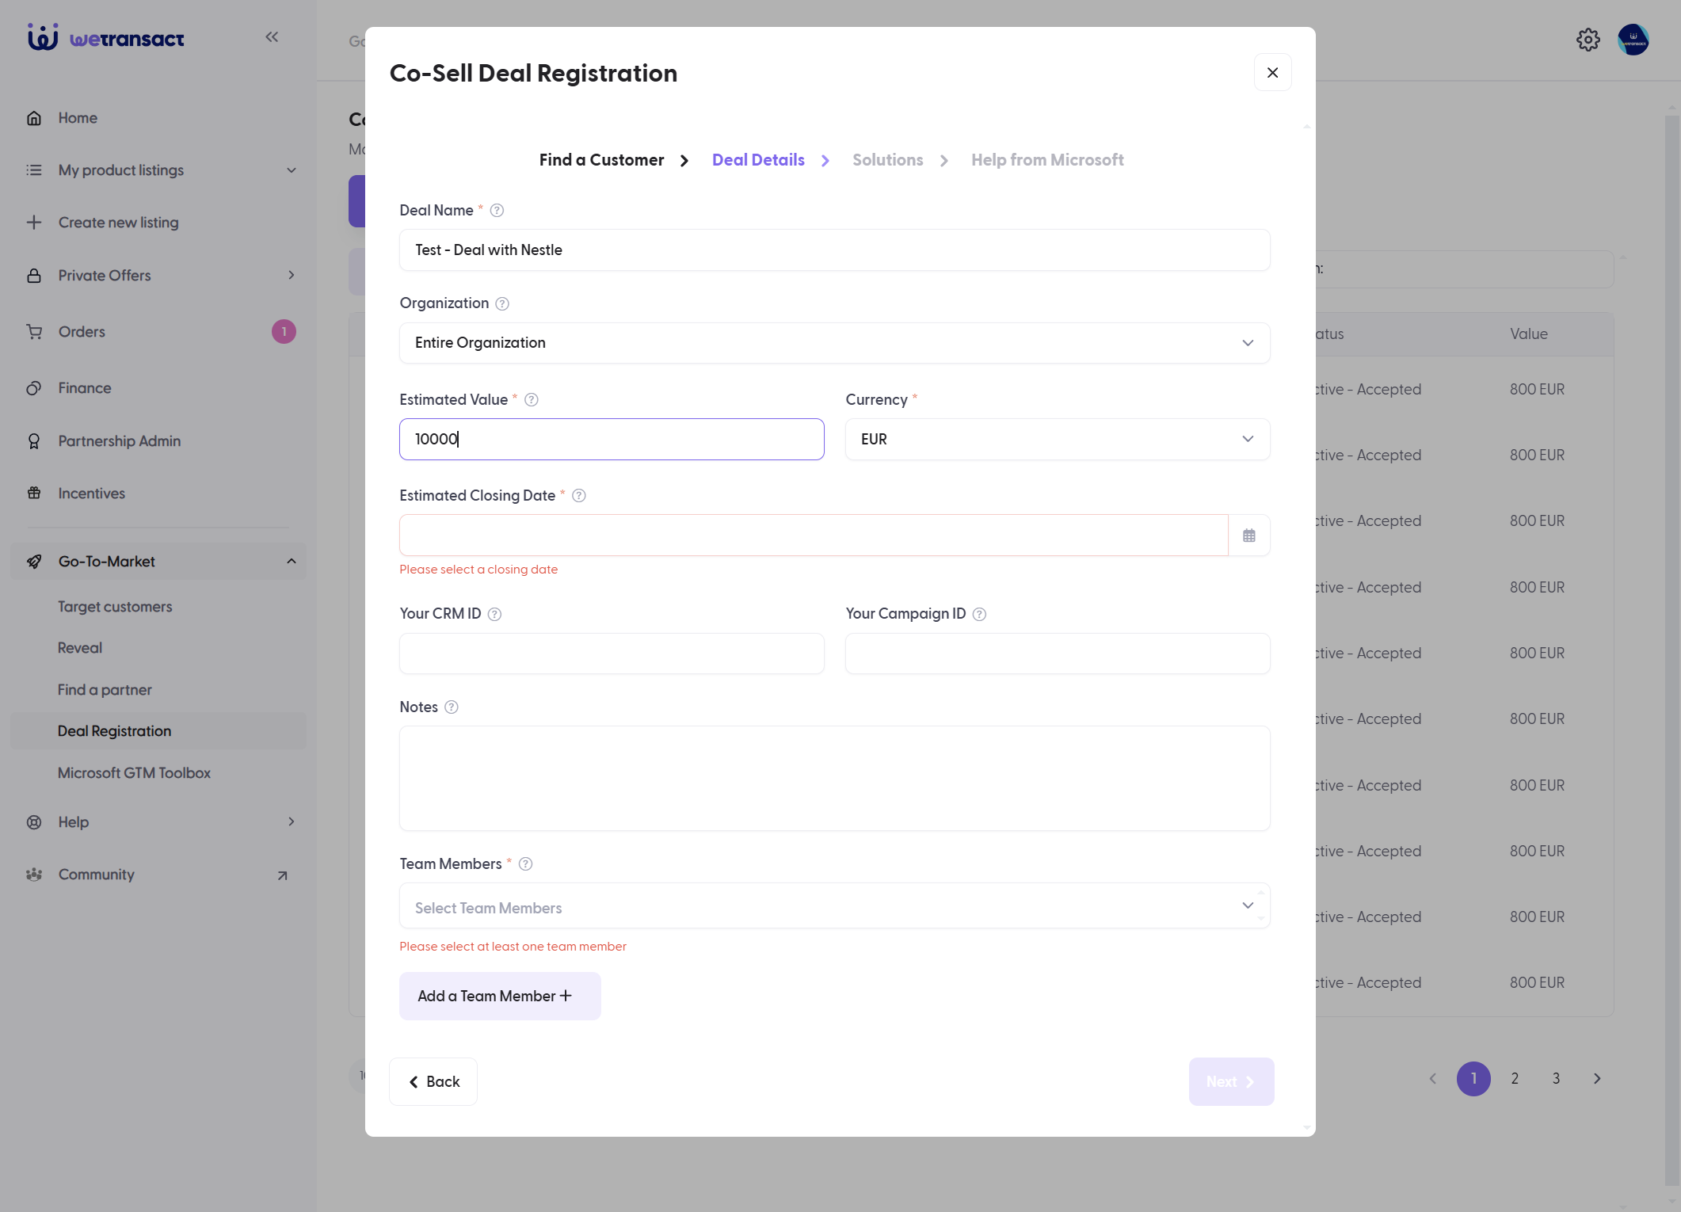1681x1212 pixels.
Task: Open the user profile avatar menu
Action: (1633, 40)
